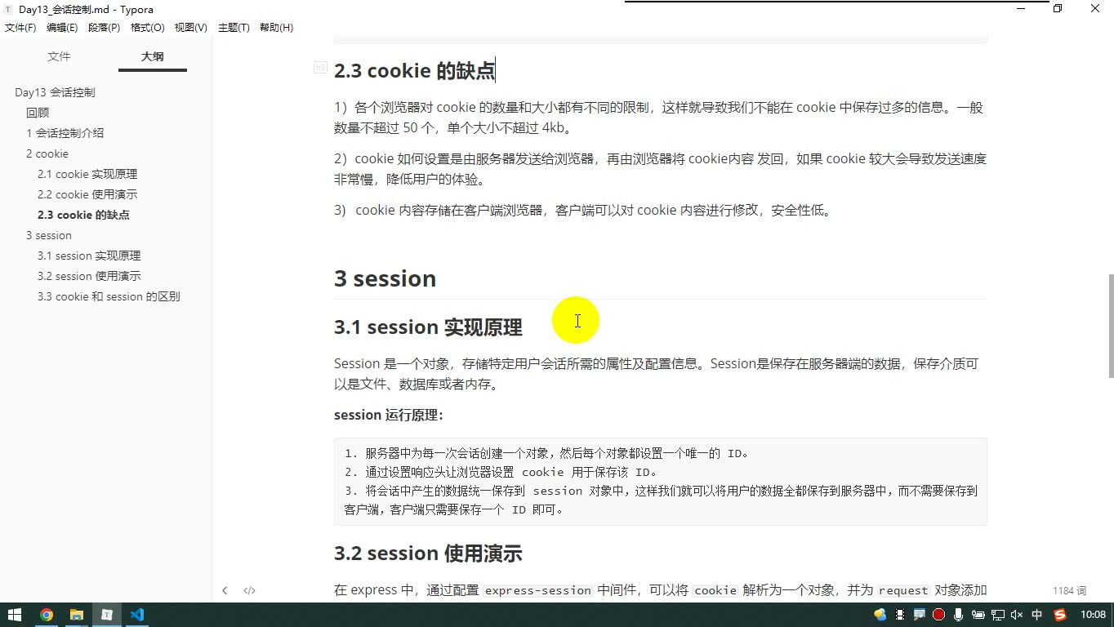Click the film strip tray icon
Image resolution: width=1114 pixels, height=627 pixels.
click(x=900, y=615)
